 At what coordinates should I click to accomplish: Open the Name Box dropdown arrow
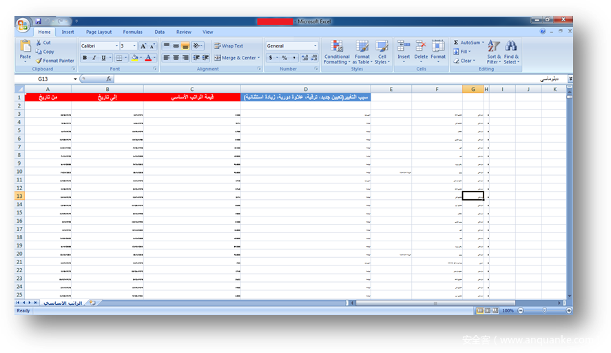(x=75, y=79)
